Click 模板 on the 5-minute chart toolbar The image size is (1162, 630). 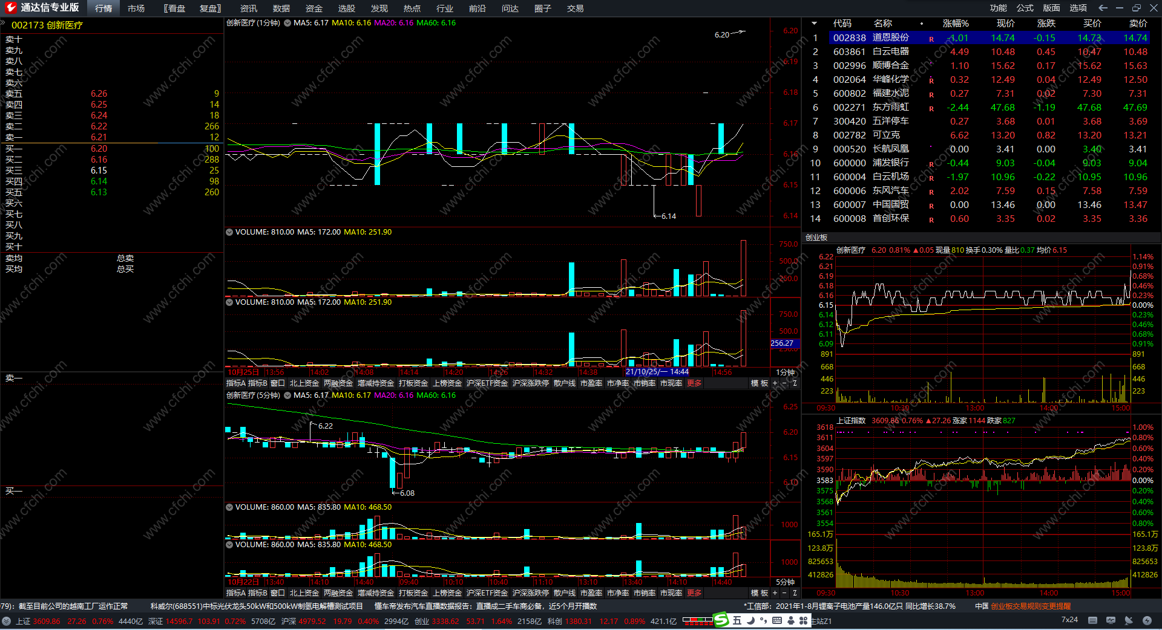[760, 593]
